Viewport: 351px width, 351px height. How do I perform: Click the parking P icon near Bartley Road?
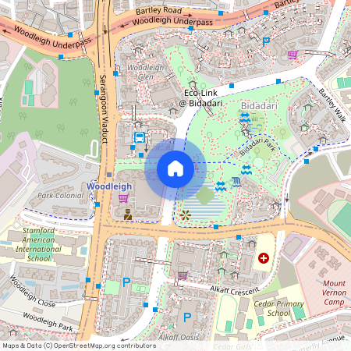coord(266,42)
